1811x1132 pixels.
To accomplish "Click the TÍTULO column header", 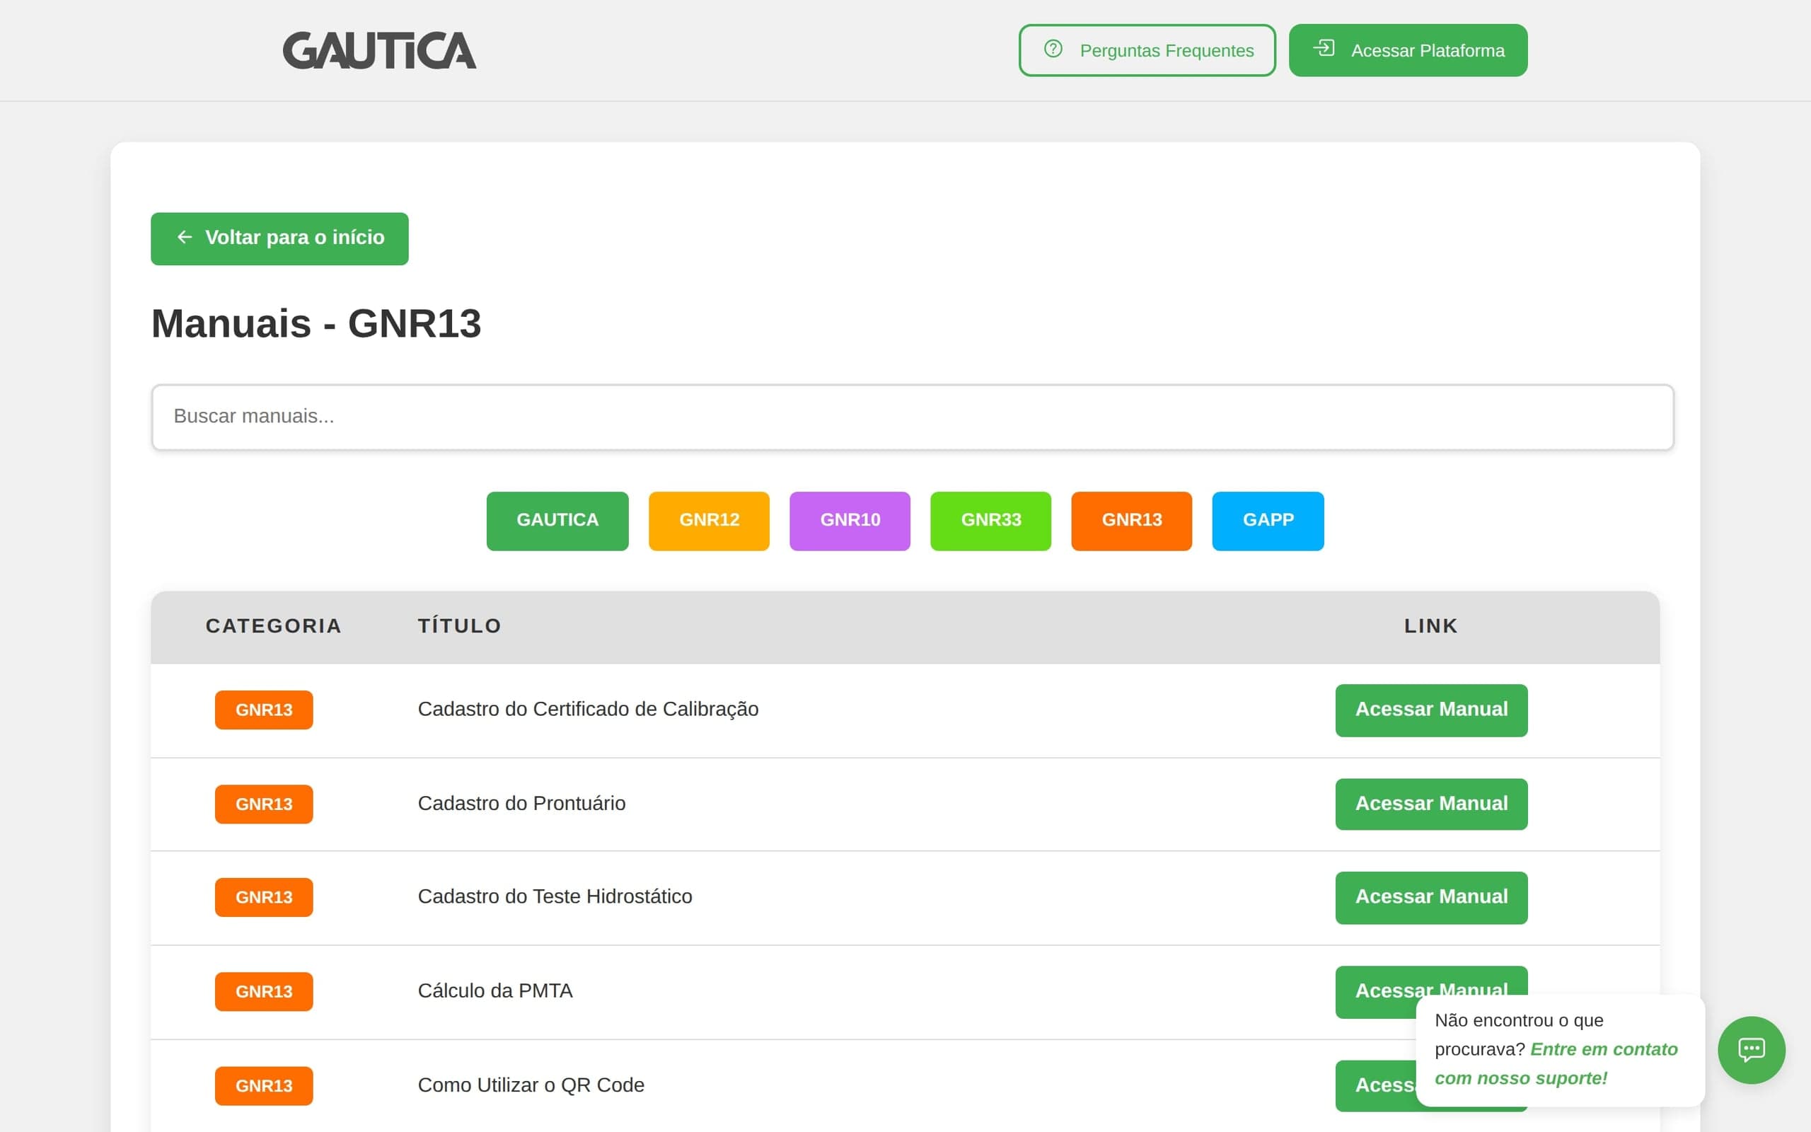I will click(458, 625).
